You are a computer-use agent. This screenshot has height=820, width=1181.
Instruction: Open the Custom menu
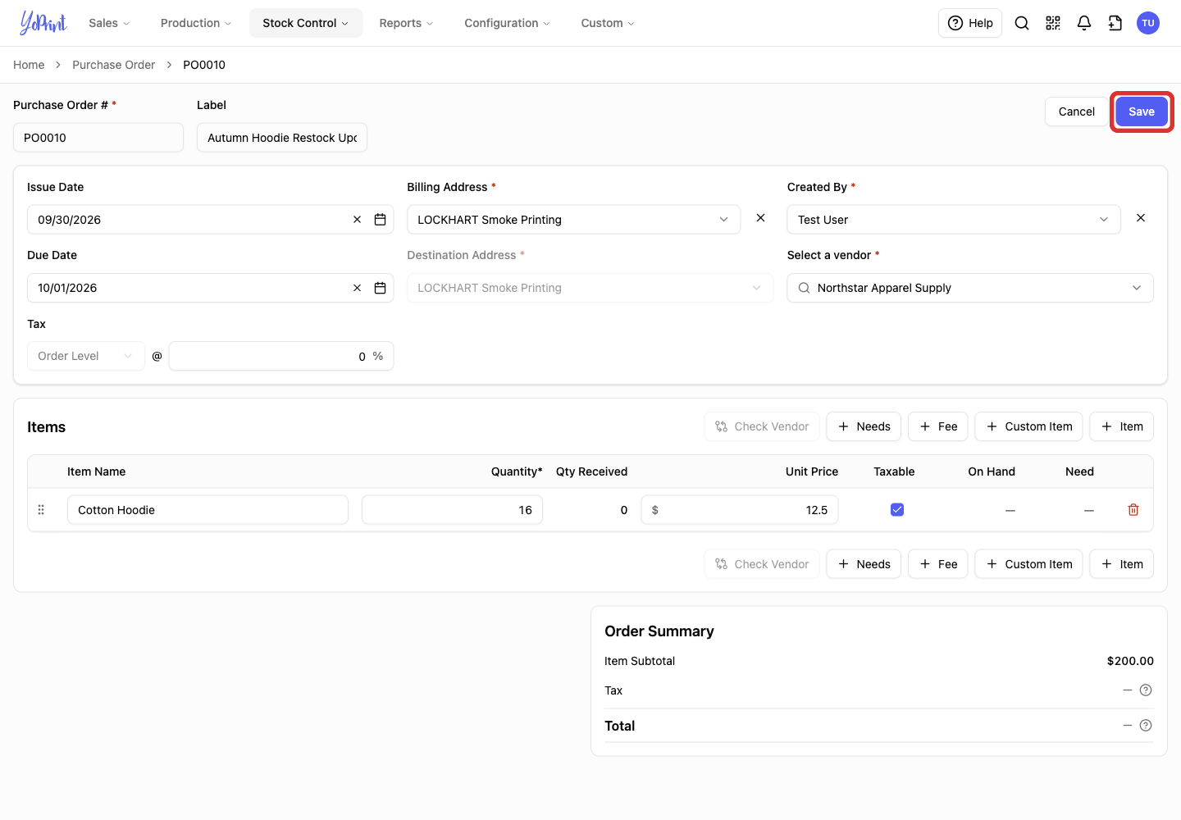608,23
